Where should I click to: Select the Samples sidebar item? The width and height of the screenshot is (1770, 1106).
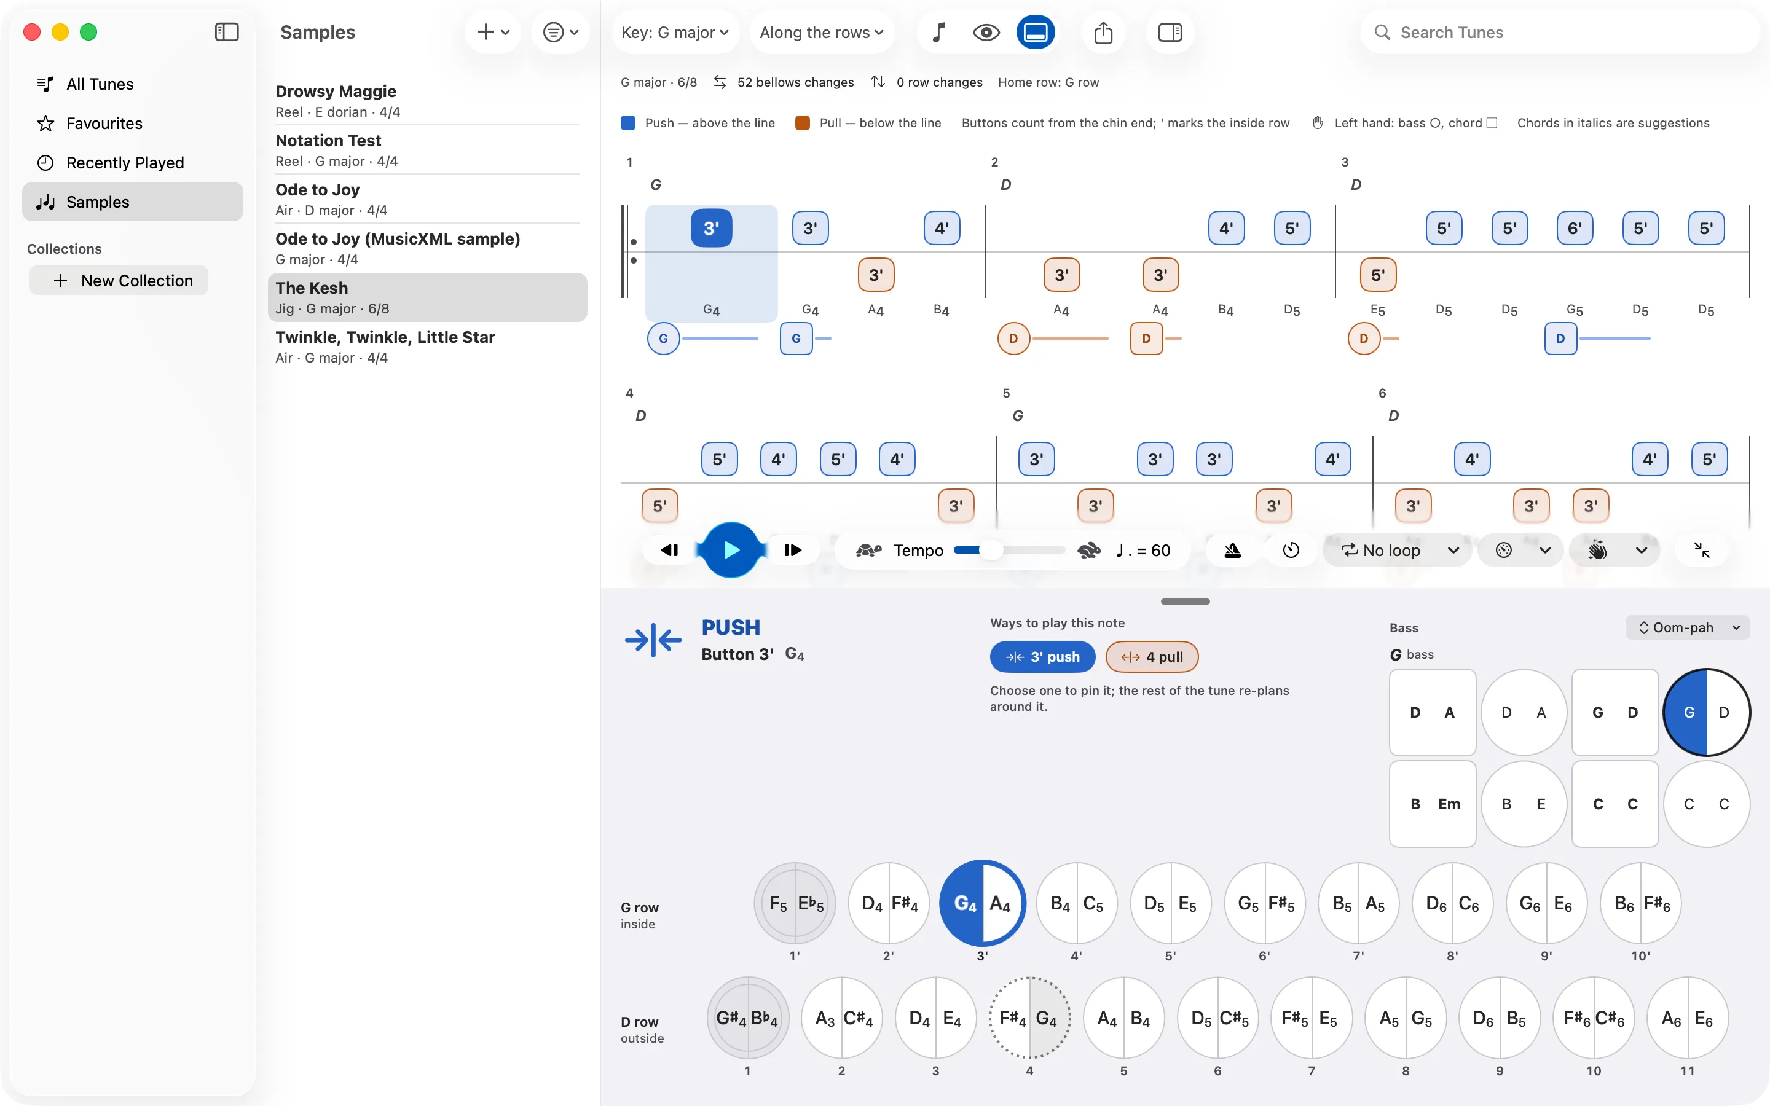(x=132, y=202)
